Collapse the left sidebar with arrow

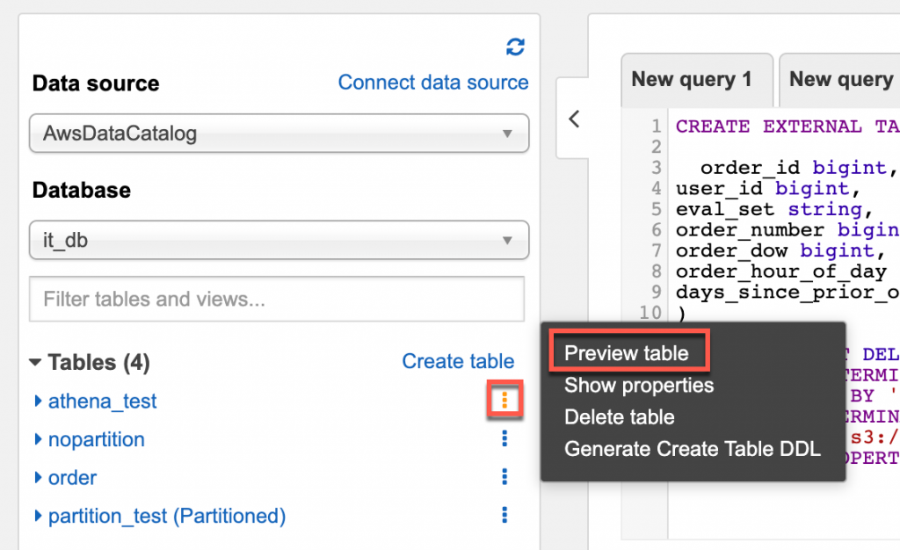point(574,119)
